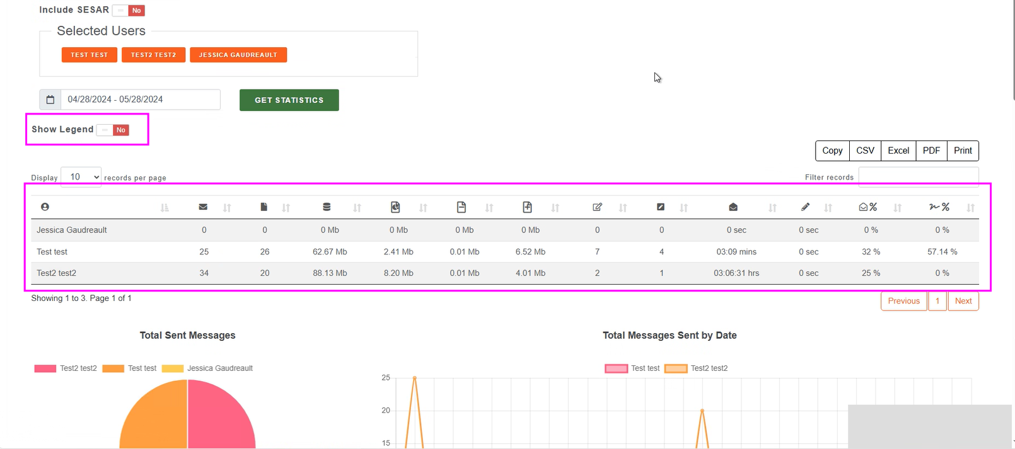Open the calendar icon beside date range
Viewport: 1015px width, 449px height.
point(50,99)
